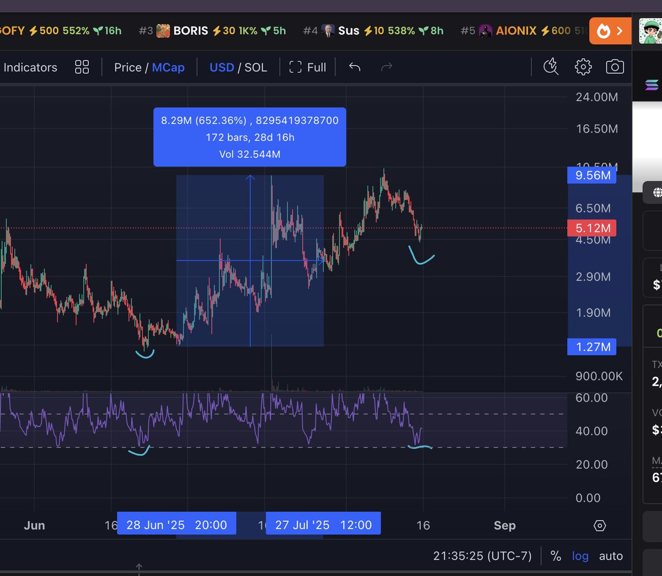Click the 5.12M current price label

point(592,228)
